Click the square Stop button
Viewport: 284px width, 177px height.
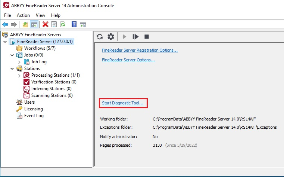click(147, 37)
